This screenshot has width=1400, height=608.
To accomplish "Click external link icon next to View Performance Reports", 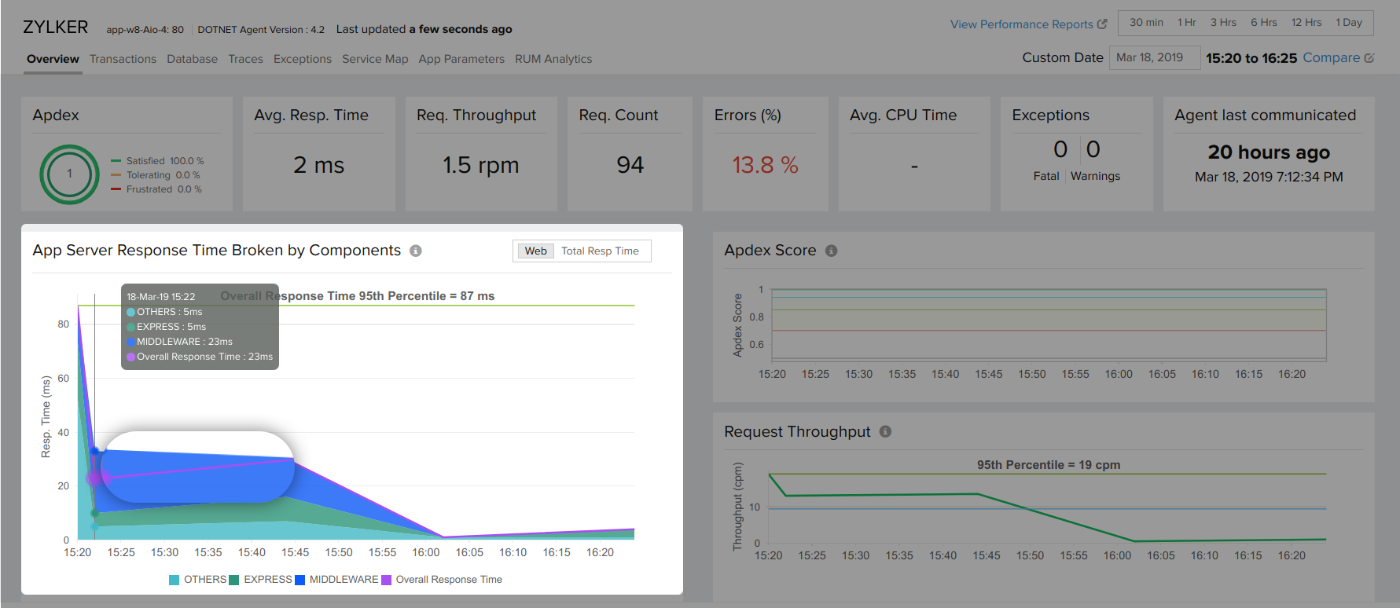I will tap(1102, 24).
